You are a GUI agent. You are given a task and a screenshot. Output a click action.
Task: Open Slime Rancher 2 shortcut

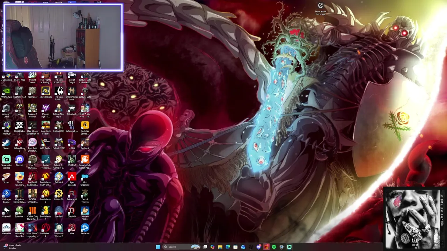(x=20, y=180)
